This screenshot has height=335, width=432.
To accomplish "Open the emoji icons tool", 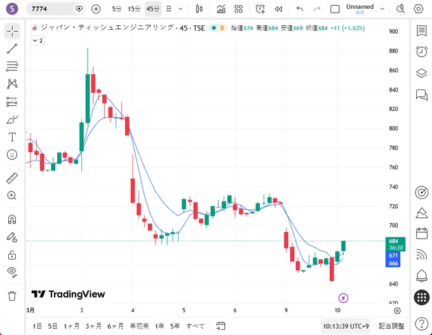I will [12, 155].
